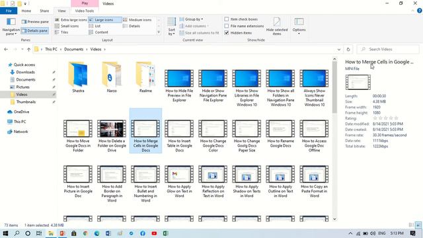Choose Medium icons layout

click(x=137, y=20)
